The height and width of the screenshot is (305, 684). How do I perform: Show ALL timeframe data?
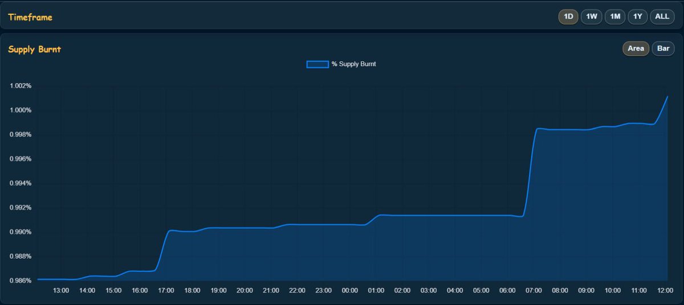(662, 17)
